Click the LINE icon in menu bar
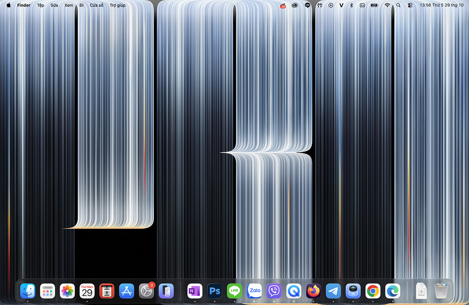 click(x=307, y=5)
